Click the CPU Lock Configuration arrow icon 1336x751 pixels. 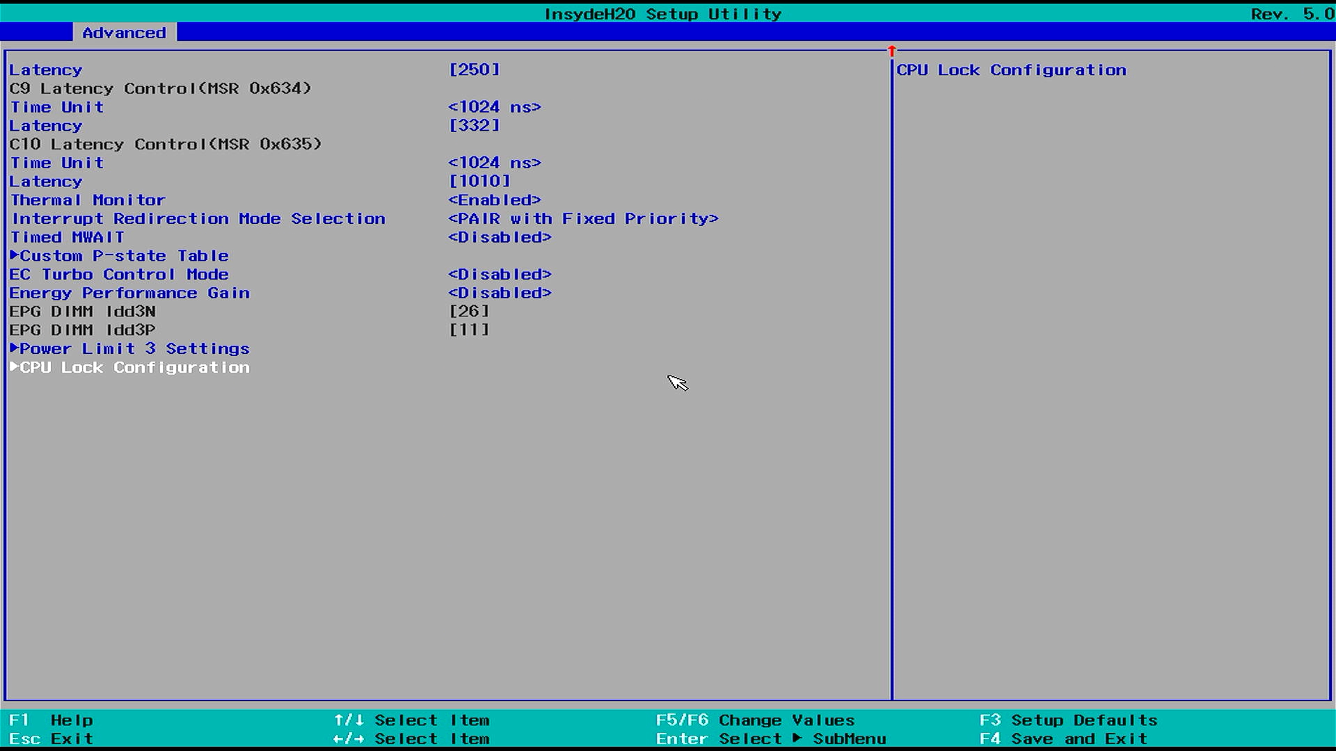[x=14, y=366]
